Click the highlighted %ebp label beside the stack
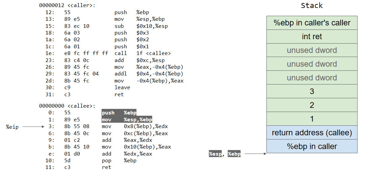Image resolution: width=370 pixels, height=173 pixels. (234, 154)
